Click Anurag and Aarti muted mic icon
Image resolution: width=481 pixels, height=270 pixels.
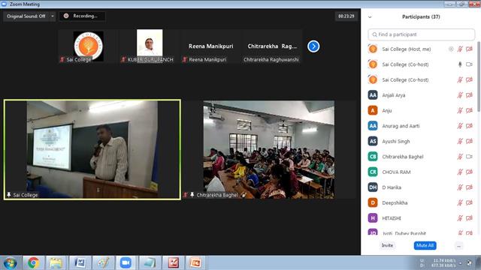coord(460,126)
